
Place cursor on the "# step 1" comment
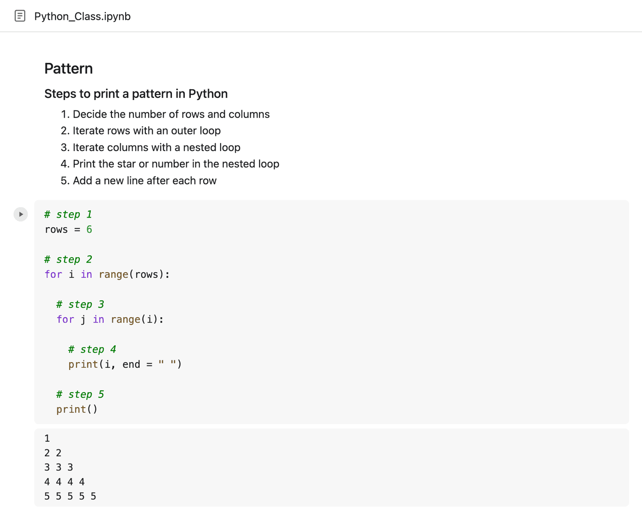pyautogui.click(x=68, y=214)
